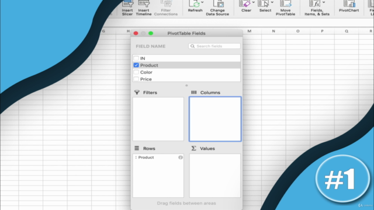Screen dimensions: 374x210
Task: Open the Refresh dropdown arrow
Action: click(203, 2)
